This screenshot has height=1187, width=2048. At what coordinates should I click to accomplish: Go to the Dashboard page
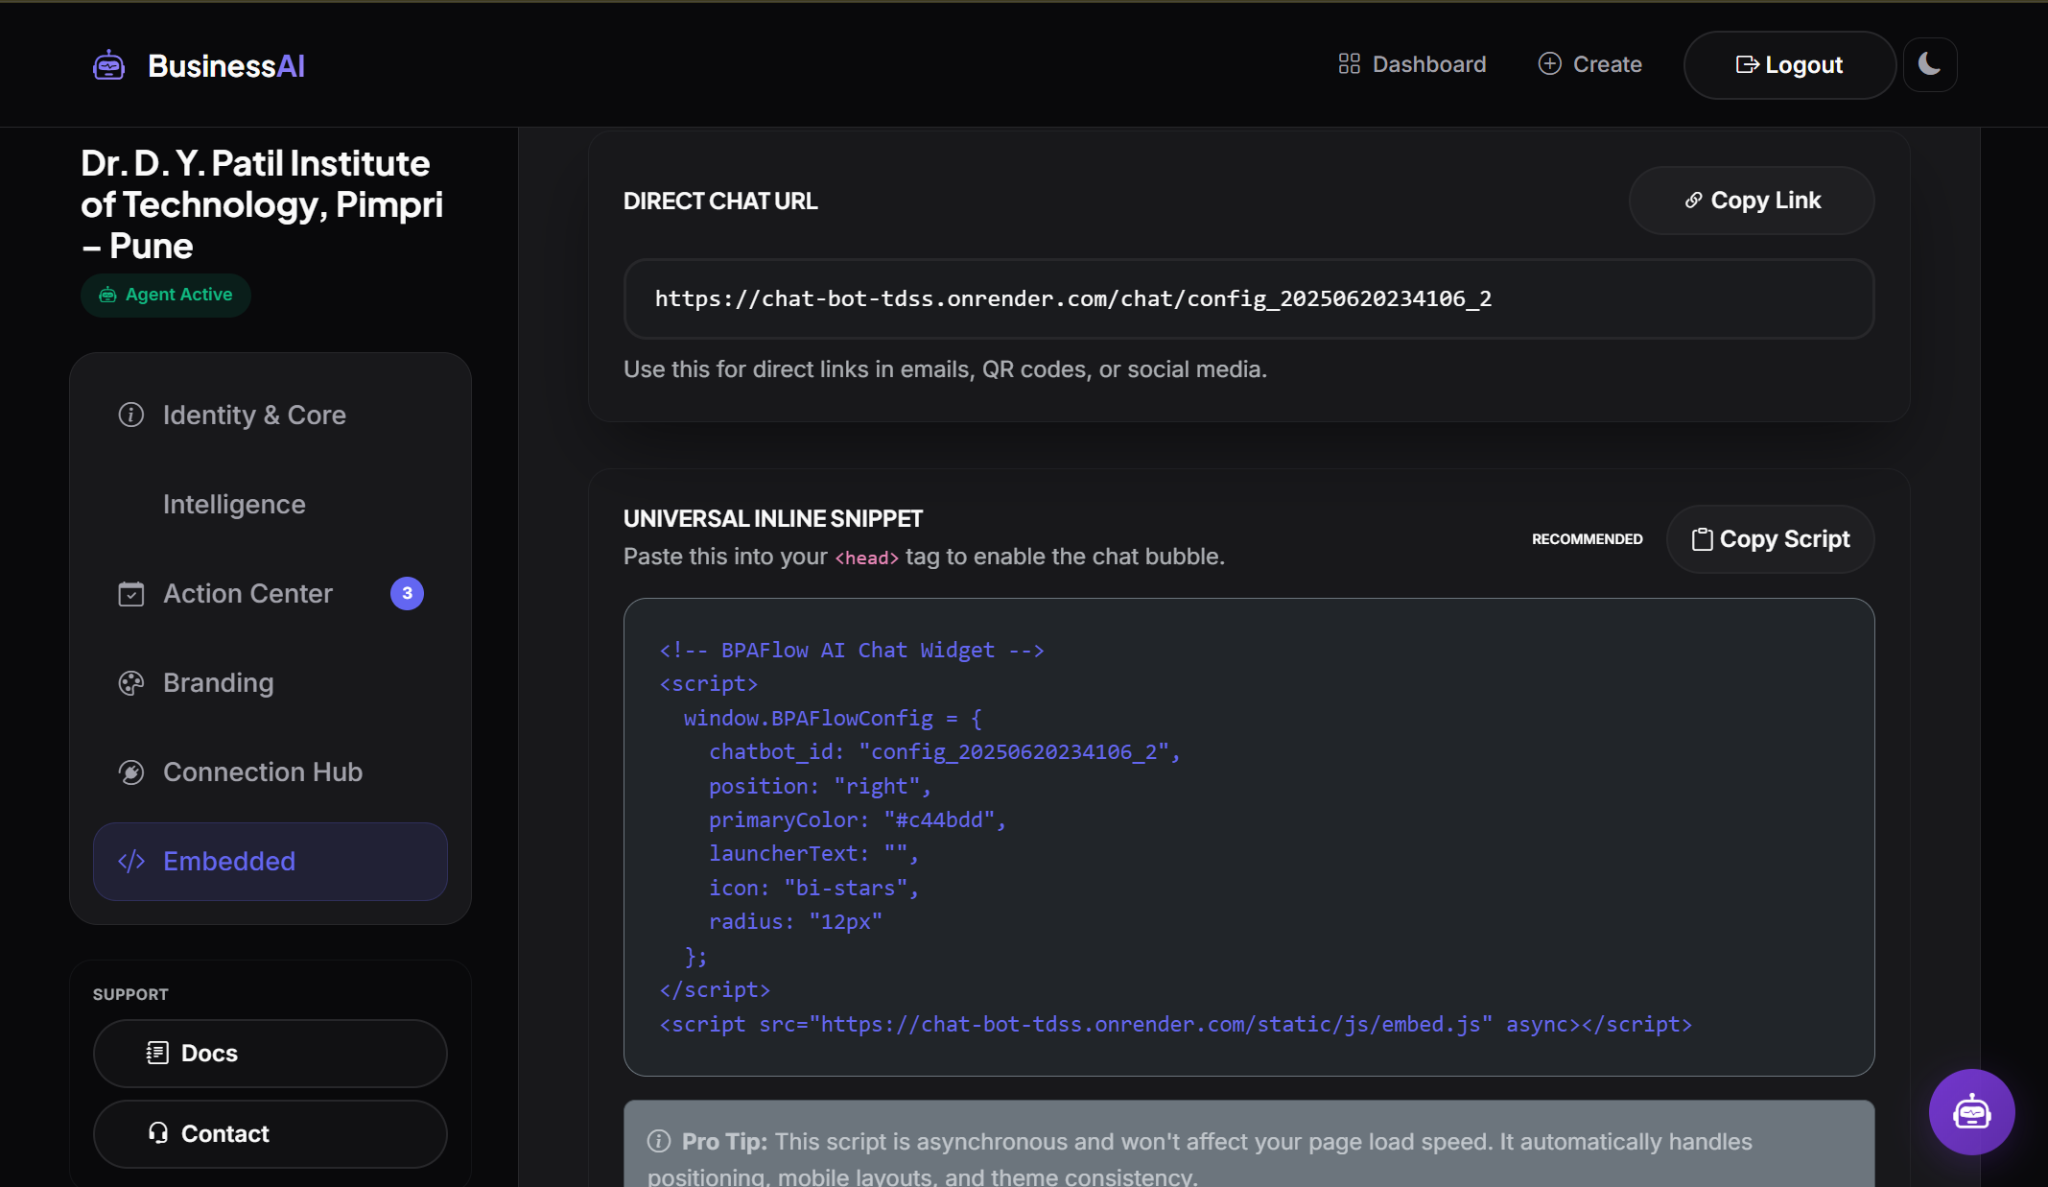click(1412, 64)
